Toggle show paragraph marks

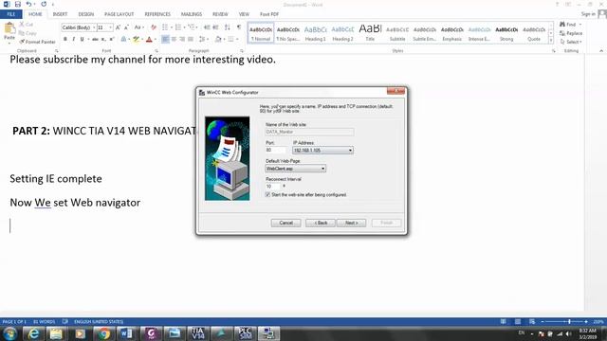point(239,27)
